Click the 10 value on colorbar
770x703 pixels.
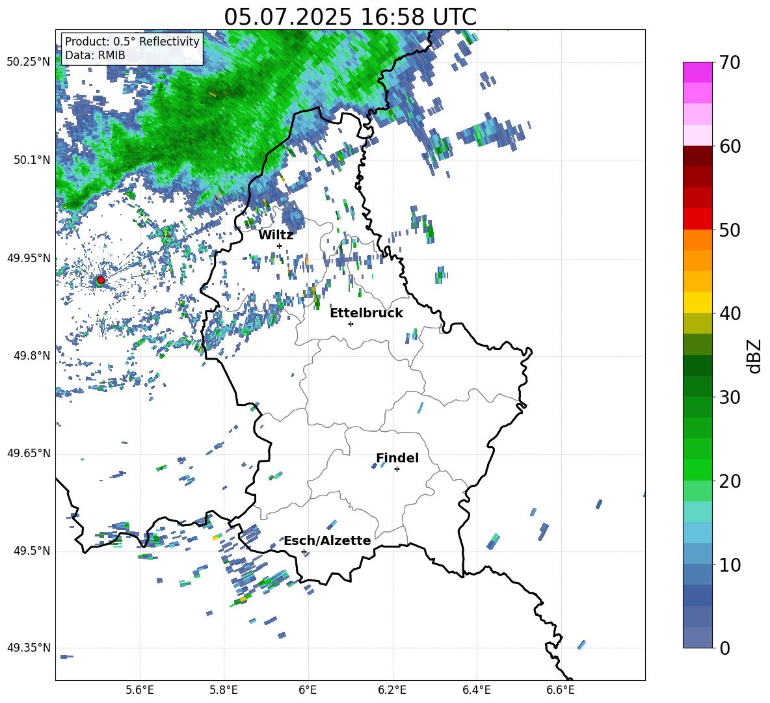pyautogui.click(x=730, y=565)
